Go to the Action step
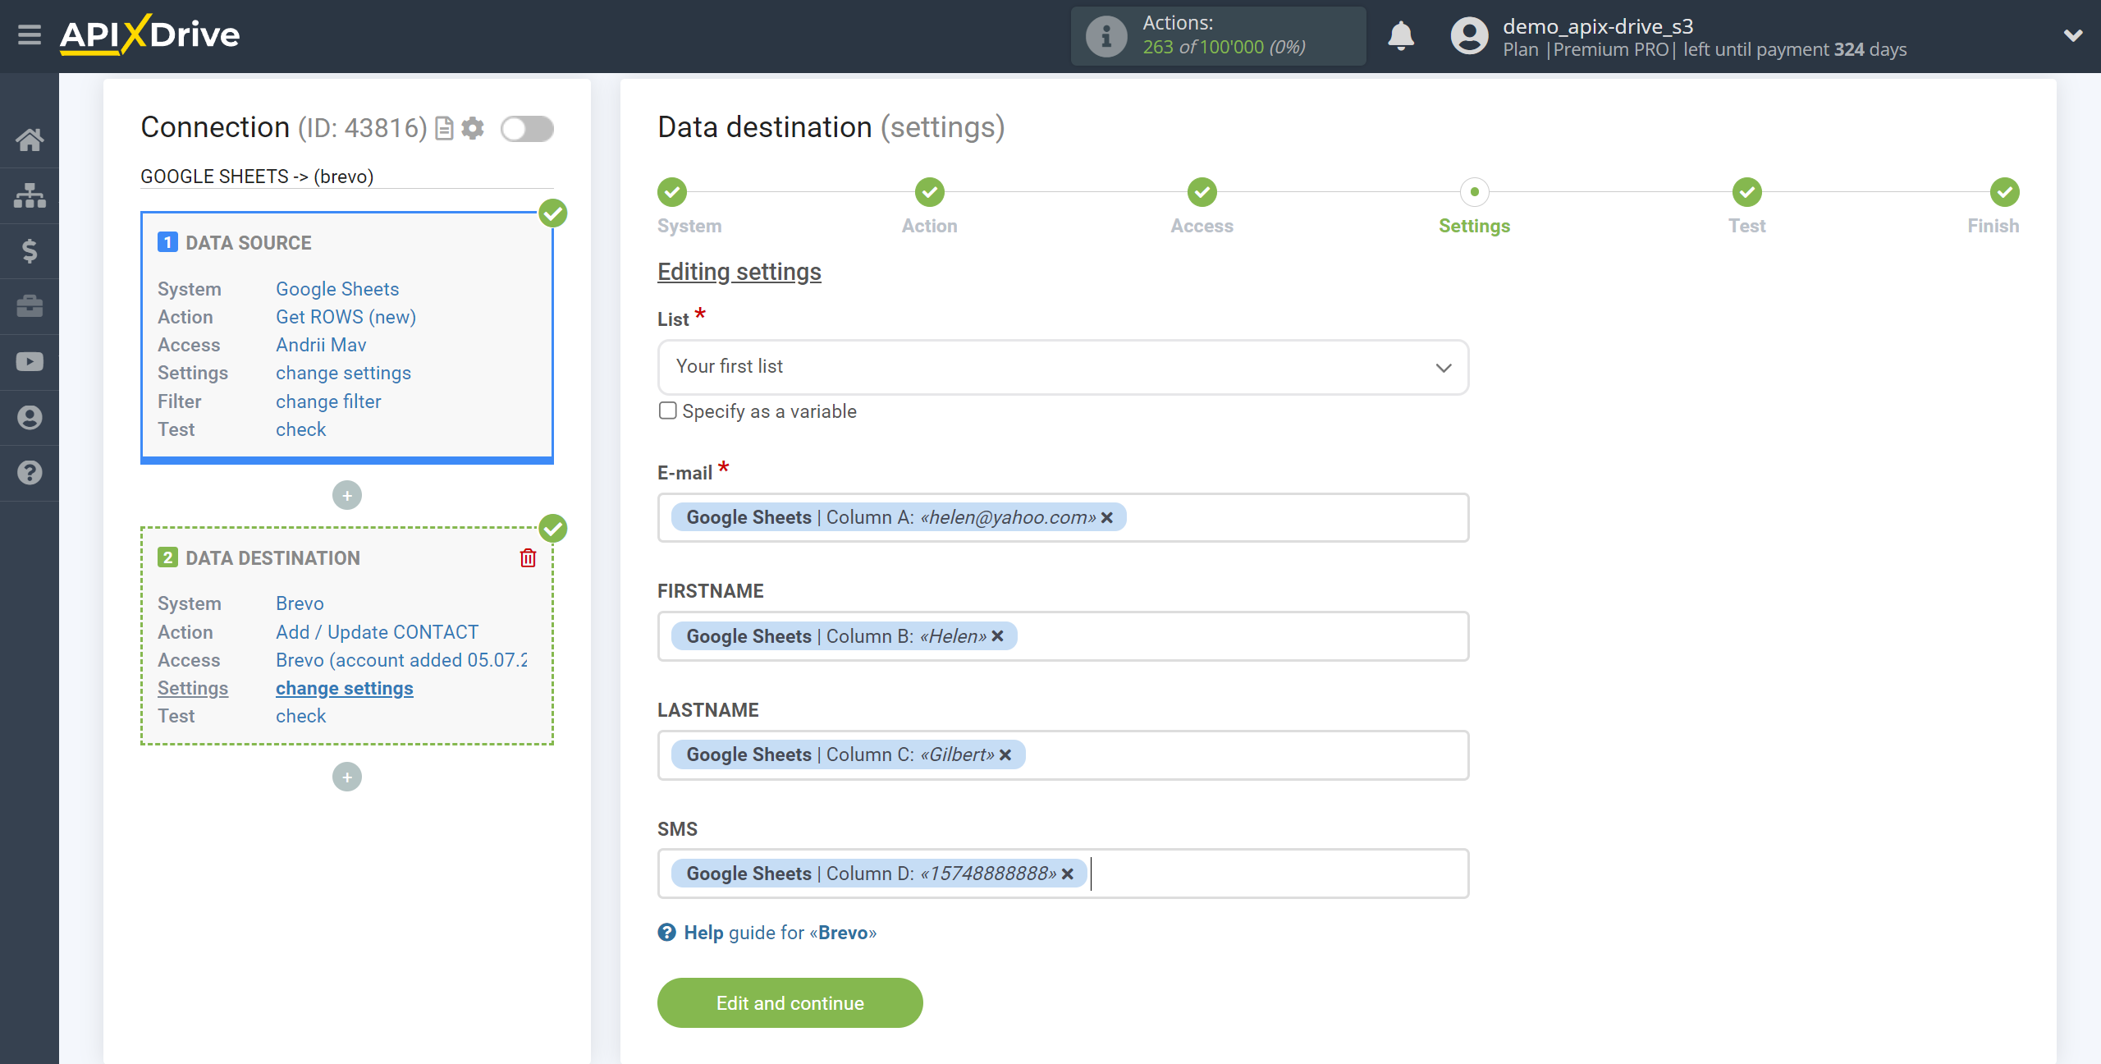 click(x=930, y=192)
